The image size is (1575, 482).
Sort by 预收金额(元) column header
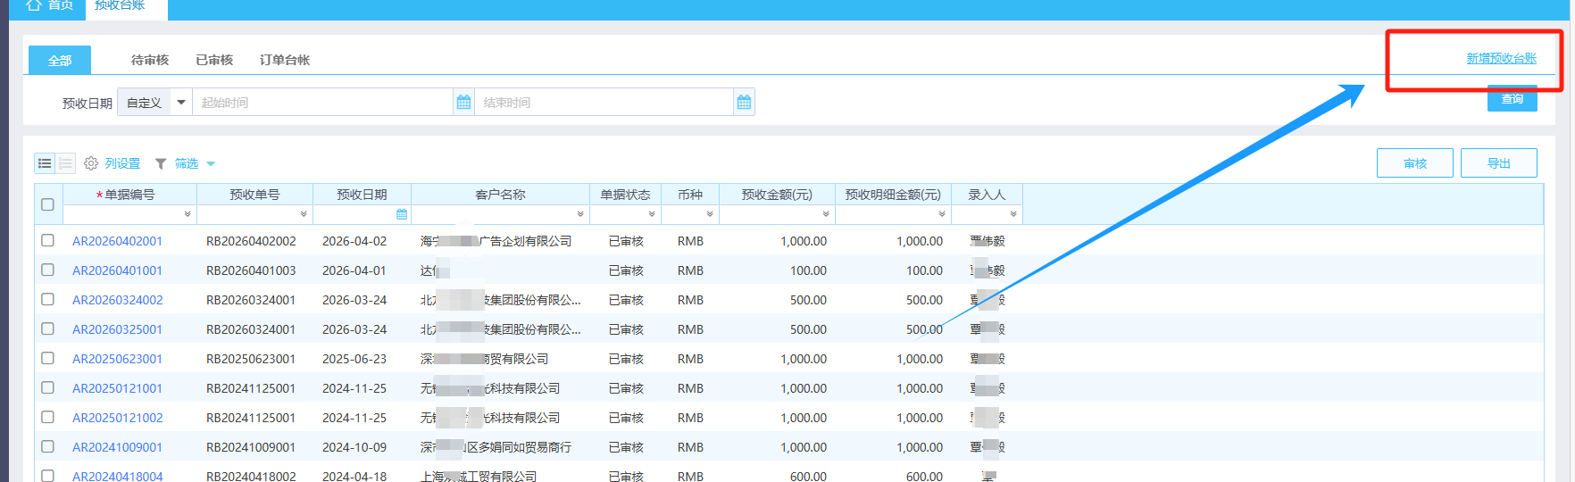point(777,195)
